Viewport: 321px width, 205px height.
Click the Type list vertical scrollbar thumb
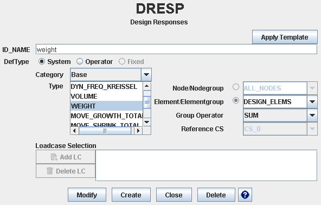click(x=147, y=102)
